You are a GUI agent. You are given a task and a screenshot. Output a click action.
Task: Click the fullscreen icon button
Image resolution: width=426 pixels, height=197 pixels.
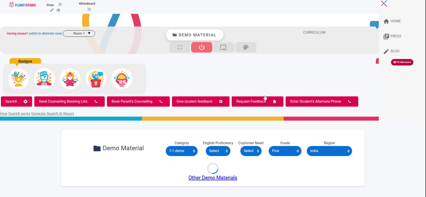[180, 47]
